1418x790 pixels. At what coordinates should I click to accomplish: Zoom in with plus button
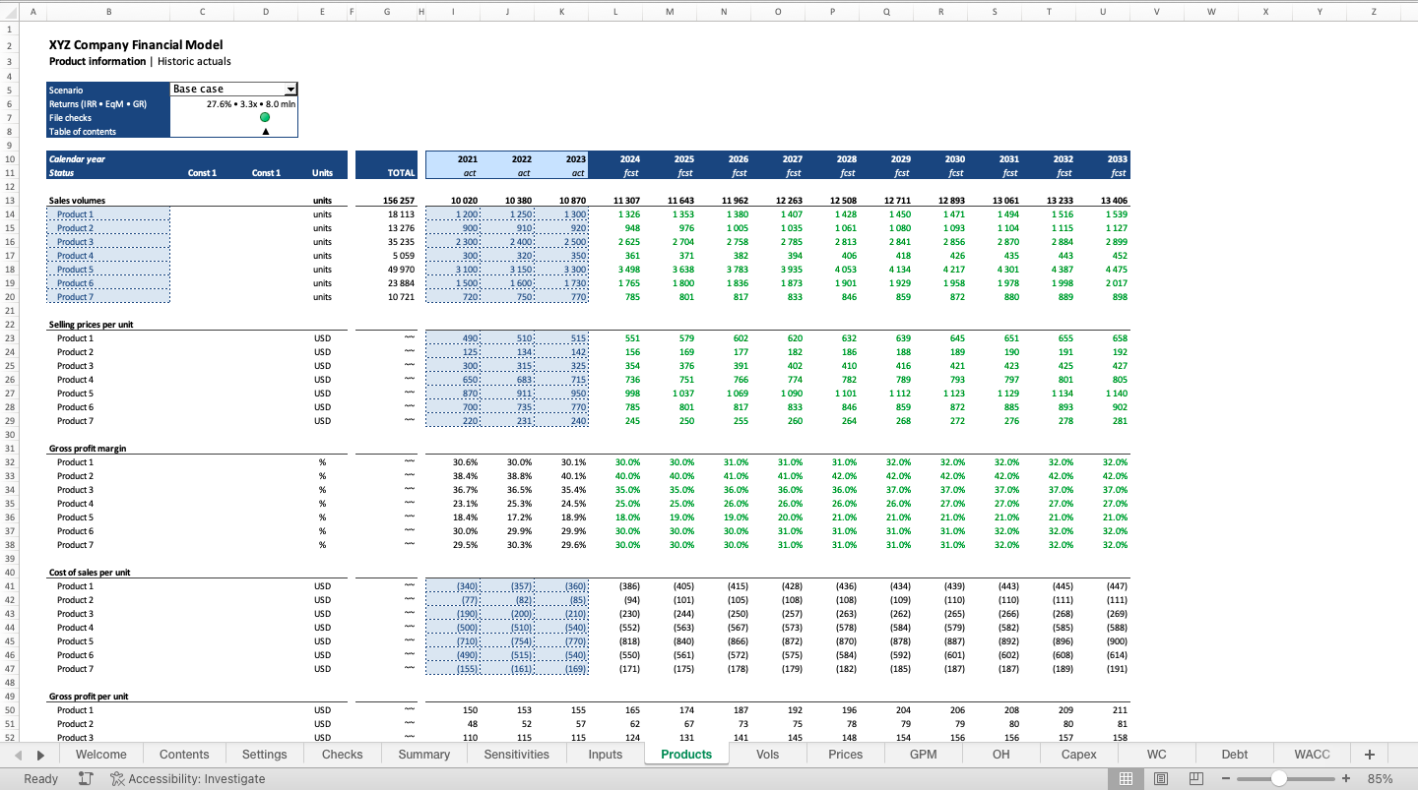point(1346,778)
